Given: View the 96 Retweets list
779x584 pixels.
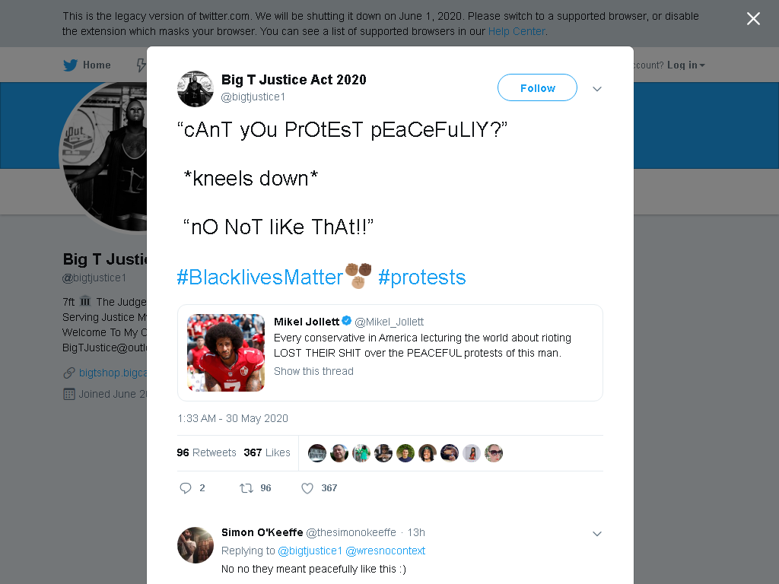Looking at the screenshot, I should coord(207,452).
